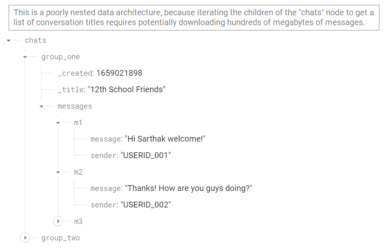Click the "USERID_001" sender value

145,156
